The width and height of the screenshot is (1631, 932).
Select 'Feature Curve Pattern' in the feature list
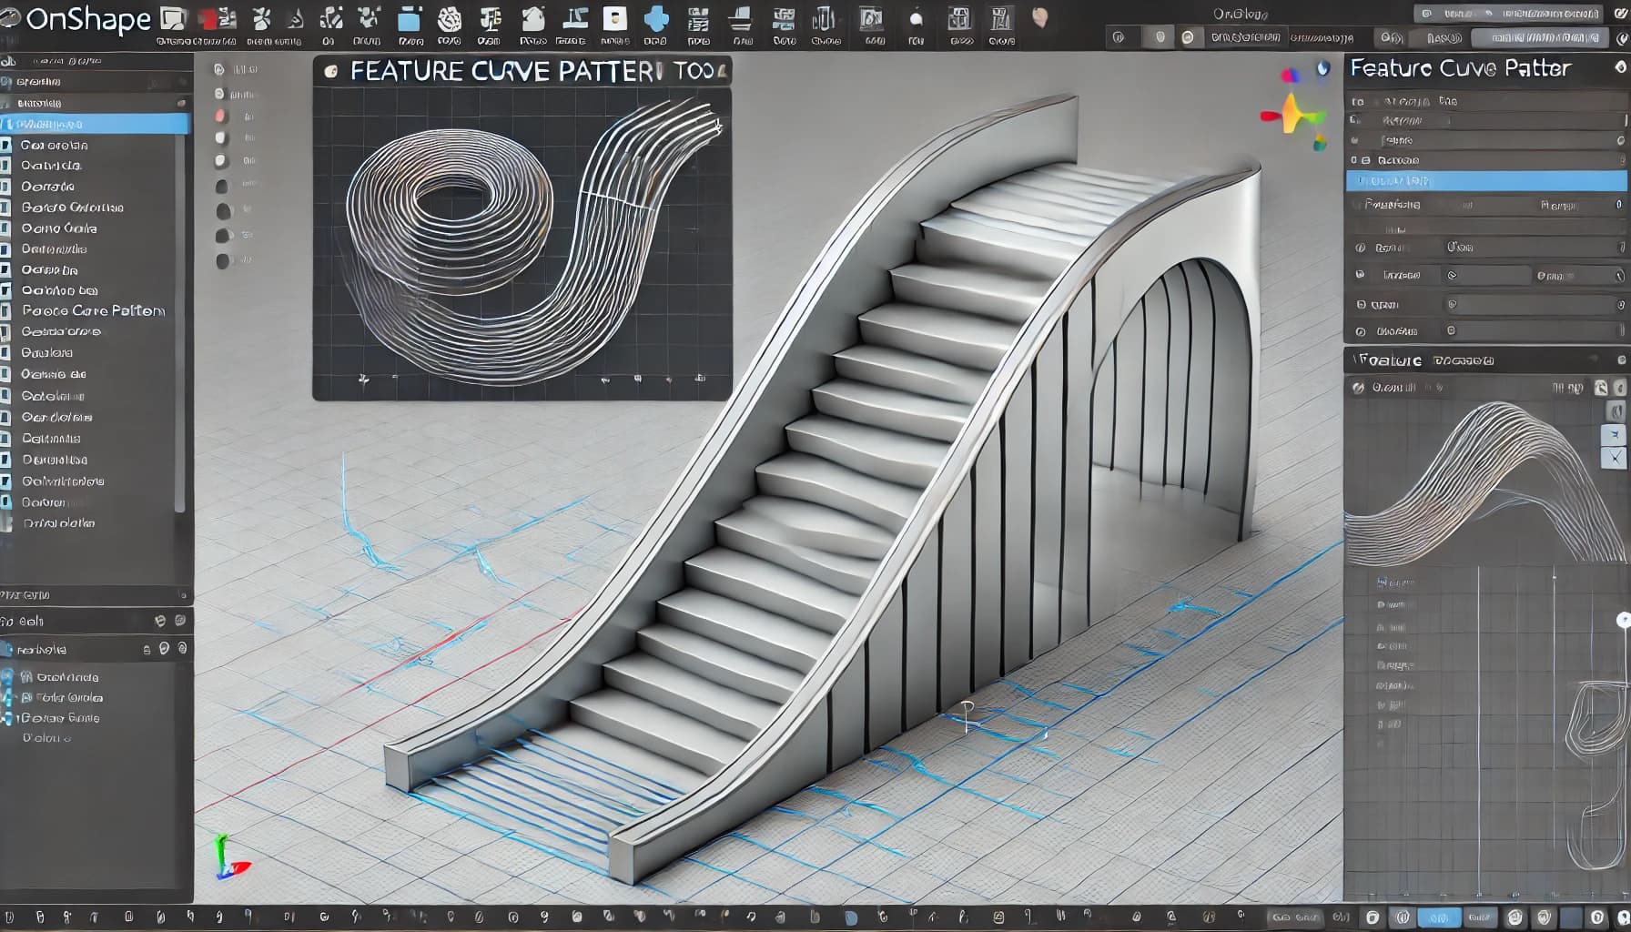93,311
